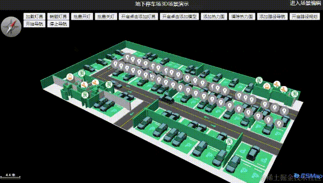Click the compass navigation icon
323x183 pixels.
pos(11,27)
